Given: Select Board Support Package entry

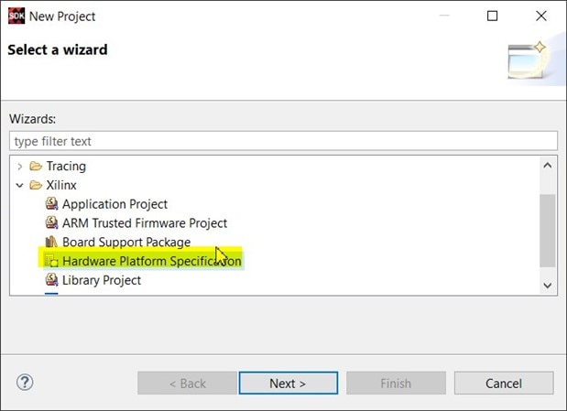Looking at the screenshot, I should [126, 243].
